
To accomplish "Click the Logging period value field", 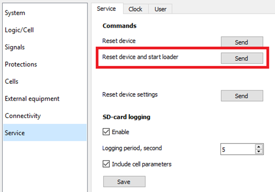I will coord(238,149).
